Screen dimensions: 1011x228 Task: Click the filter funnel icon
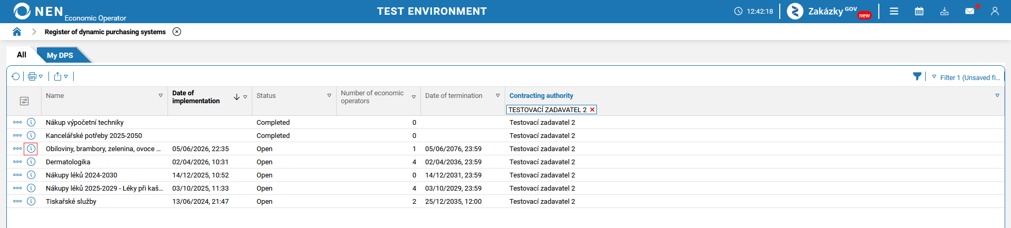tap(917, 76)
